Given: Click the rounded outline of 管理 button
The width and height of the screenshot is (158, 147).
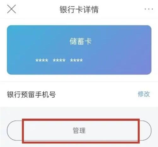Looking at the screenshot, I should pos(79,130).
